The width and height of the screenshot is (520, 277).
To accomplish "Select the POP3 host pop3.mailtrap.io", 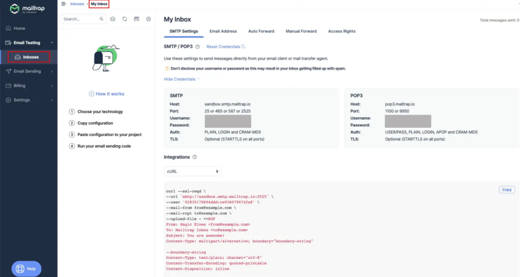I will pyautogui.click(x=400, y=104).
